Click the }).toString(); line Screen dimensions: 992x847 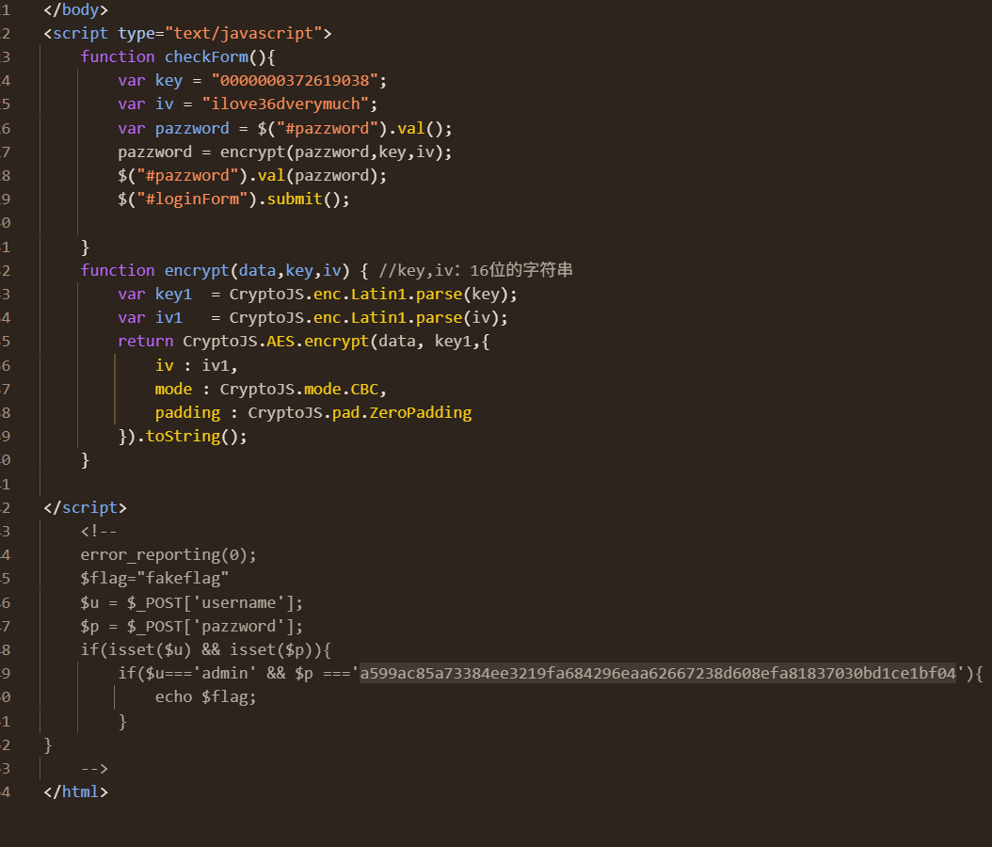pos(183,437)
